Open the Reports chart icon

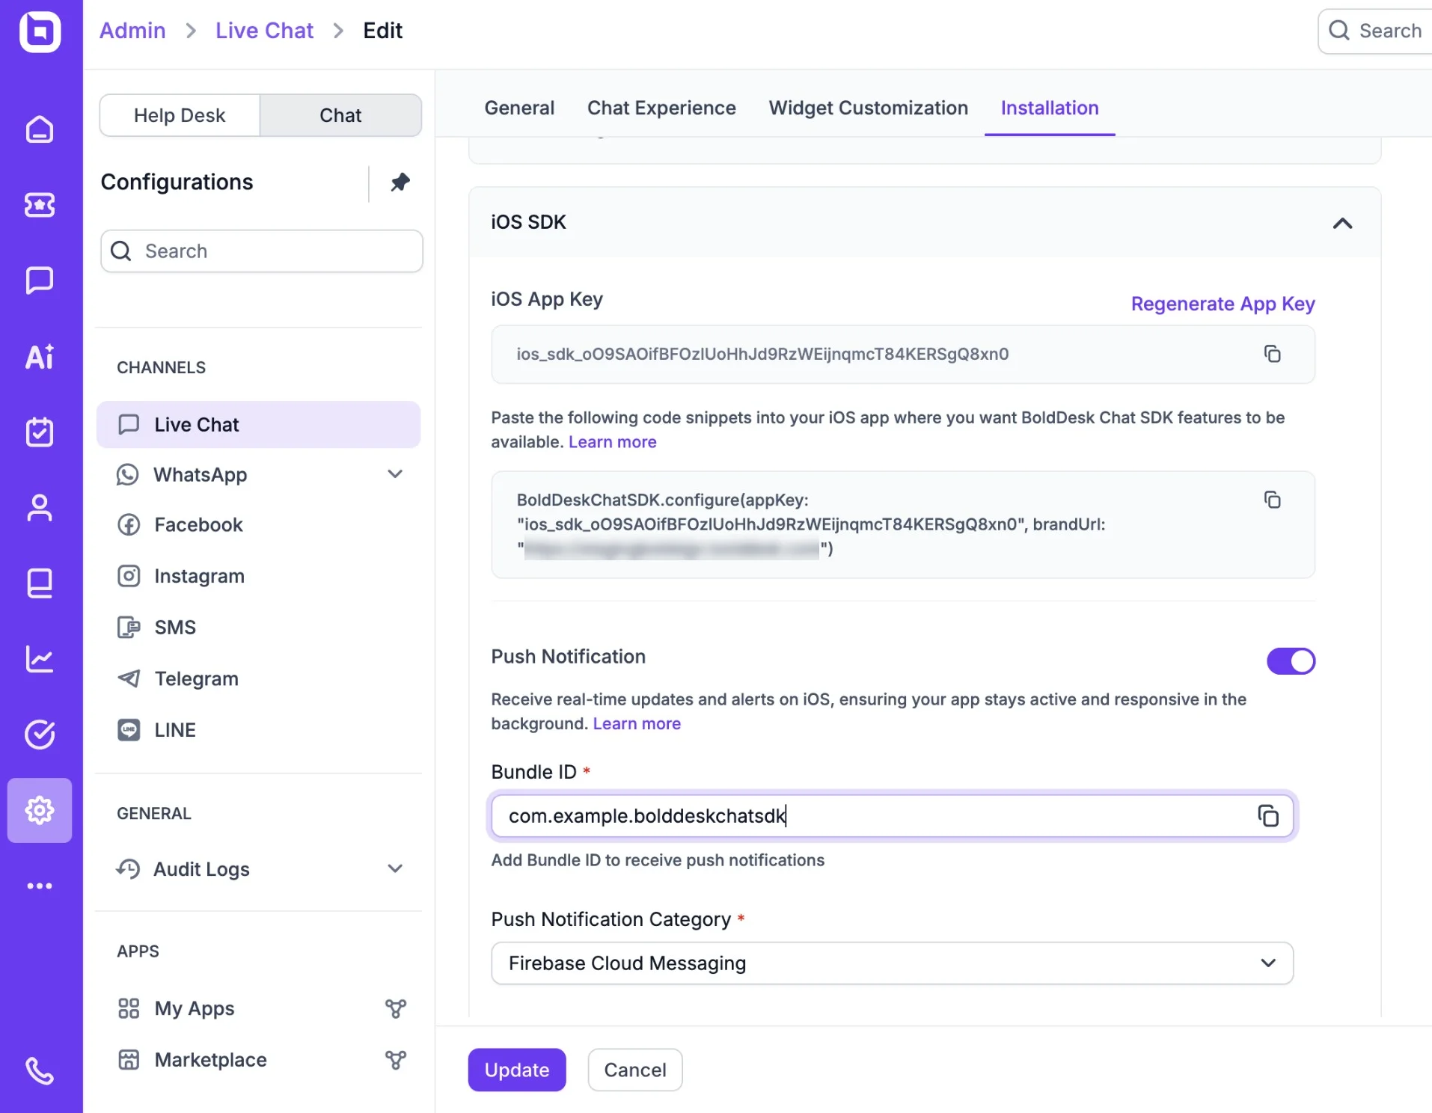[40, 659]
